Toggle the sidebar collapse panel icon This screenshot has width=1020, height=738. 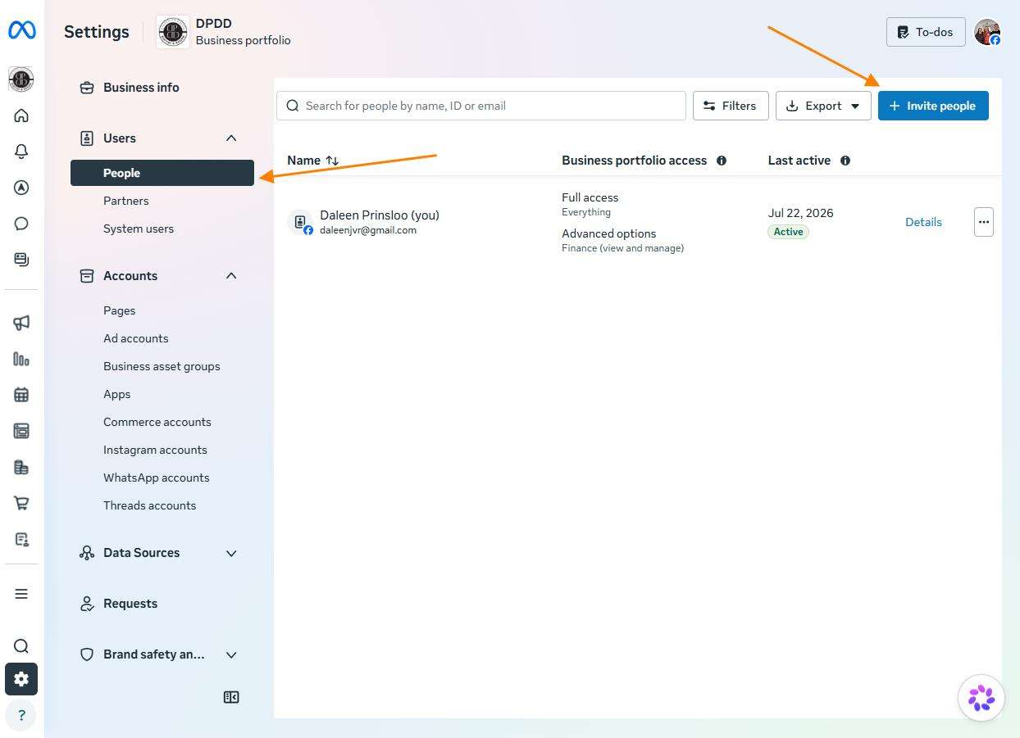[x=231, y=697]
